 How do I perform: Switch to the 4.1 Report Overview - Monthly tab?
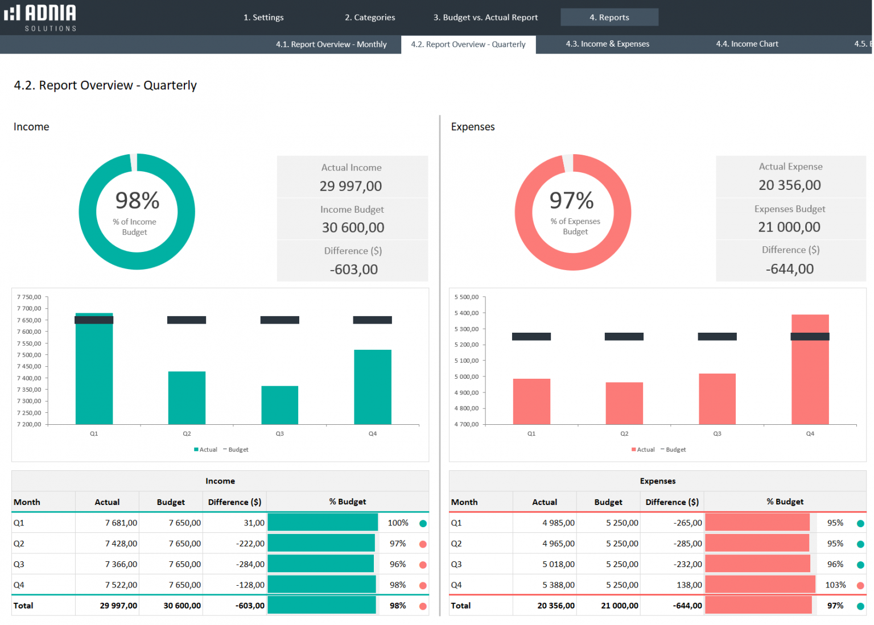click(332, 44)
